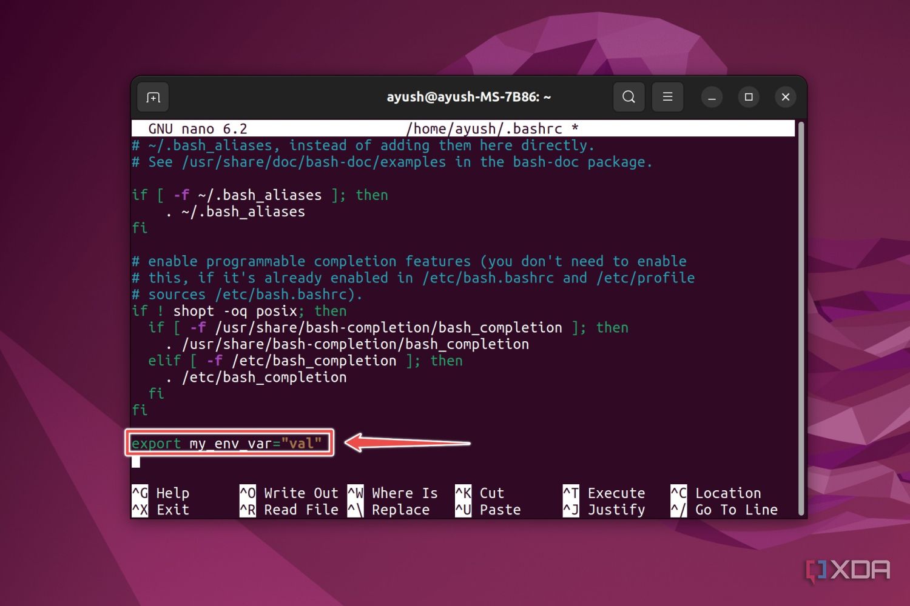This screenshot has width=910, height=606.
Task: Click the window title ayush@ayush-MS-7B86
Action: [x=468, y=97]
